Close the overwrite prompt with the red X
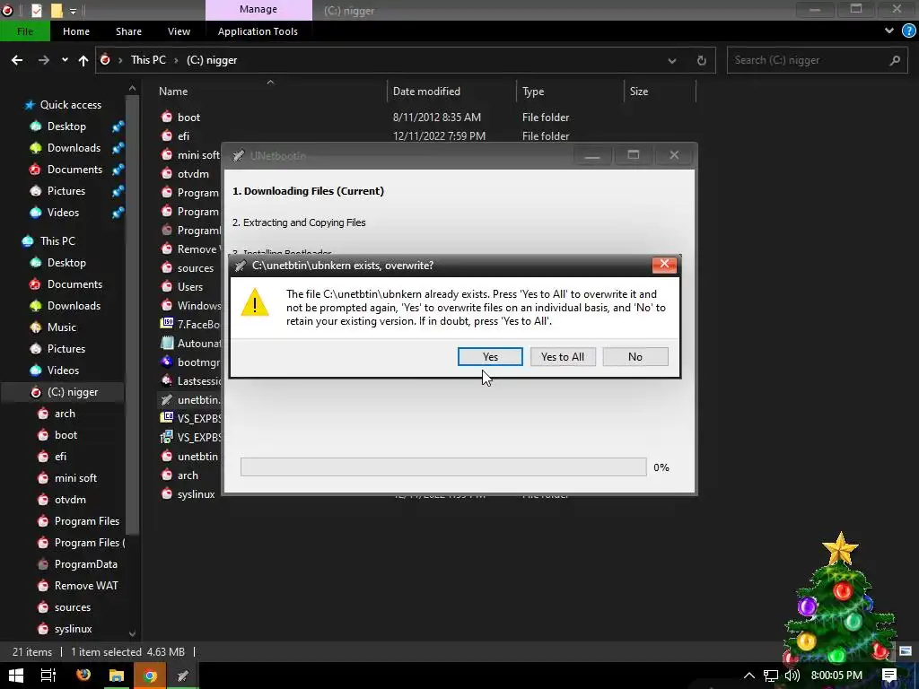This screenshot has height=689, width=919. 665,265
